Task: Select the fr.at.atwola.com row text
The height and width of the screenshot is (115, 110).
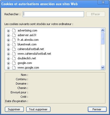Action: [x=28, y=40]
